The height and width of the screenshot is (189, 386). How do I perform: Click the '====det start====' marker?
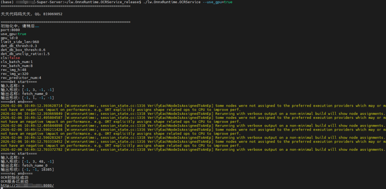[19, 82]
